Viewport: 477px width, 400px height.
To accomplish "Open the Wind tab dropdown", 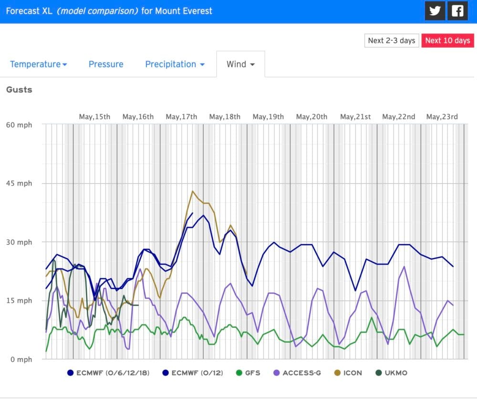I will coord(240,64).
